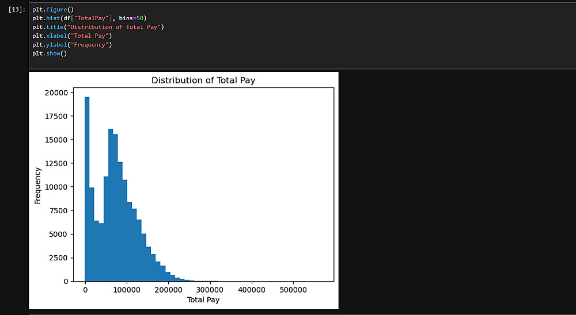Click the Frequency y-axis label
The image size is (576, 315).
click(x=37, y=186)
